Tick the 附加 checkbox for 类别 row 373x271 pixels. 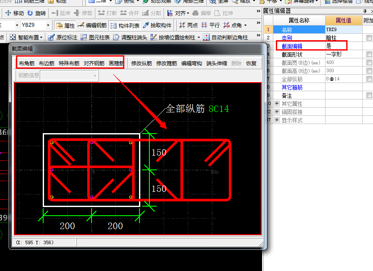click(369, 38)
